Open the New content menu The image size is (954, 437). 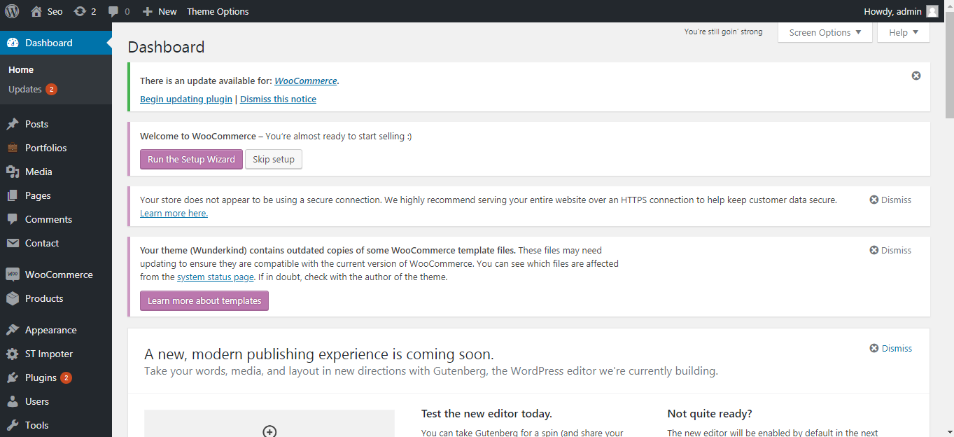tap(160, 11)
